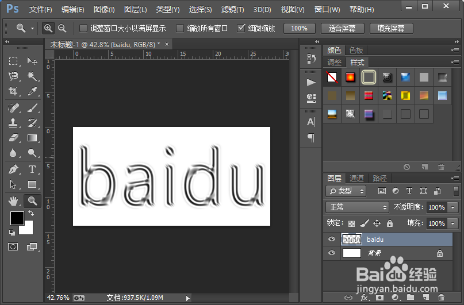This screenshot has width=464, height=305.
Task: Select the Zoom tool in toolbox
Action: [x=32, y=201]
